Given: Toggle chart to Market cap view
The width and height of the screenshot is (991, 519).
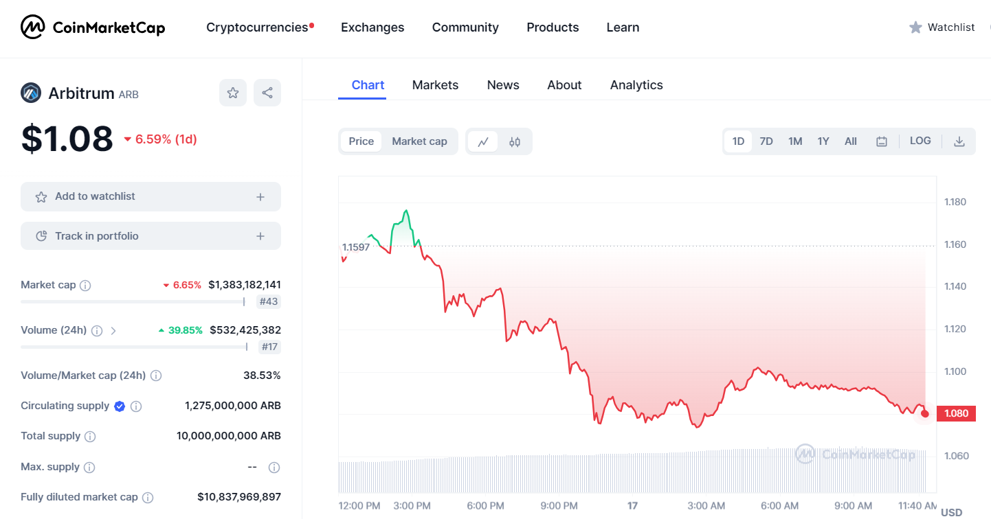Looking at the screenshot, I should click(x=419, y=141).
